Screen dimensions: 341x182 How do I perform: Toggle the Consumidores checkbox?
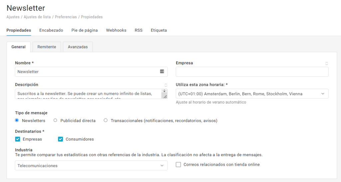pos(60,139)
